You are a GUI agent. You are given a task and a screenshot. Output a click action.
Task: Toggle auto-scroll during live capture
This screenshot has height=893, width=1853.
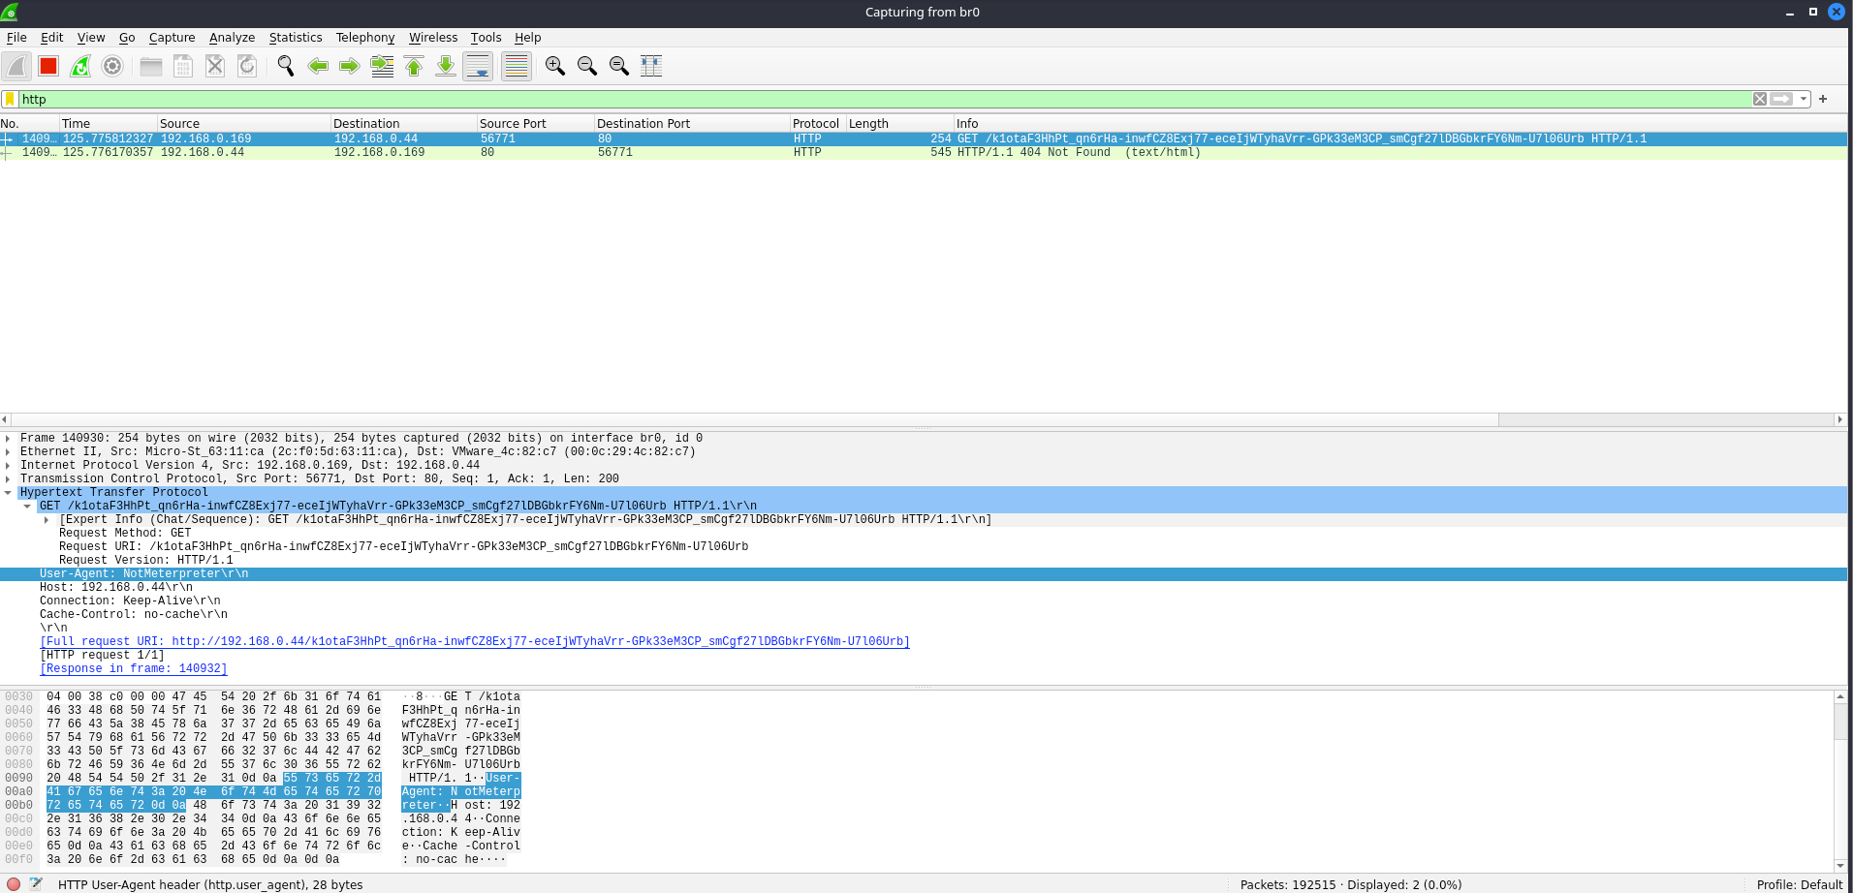478,66
